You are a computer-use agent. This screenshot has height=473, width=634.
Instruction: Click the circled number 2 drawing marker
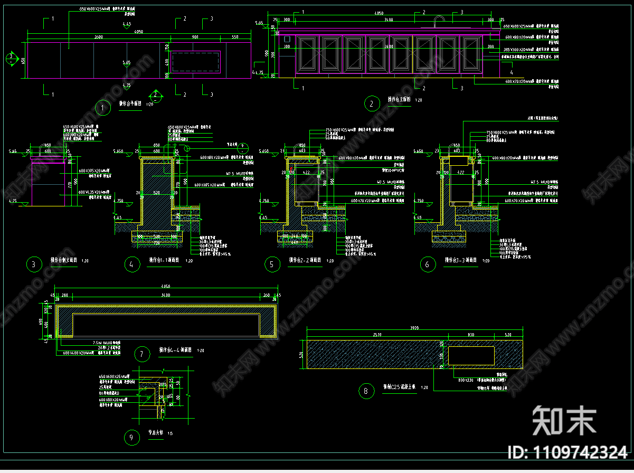[372, 103]
